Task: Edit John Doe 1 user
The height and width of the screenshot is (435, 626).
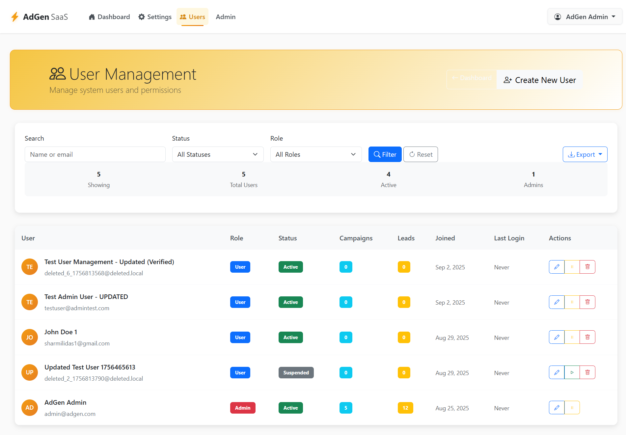Action: click(x=557, y=337)
